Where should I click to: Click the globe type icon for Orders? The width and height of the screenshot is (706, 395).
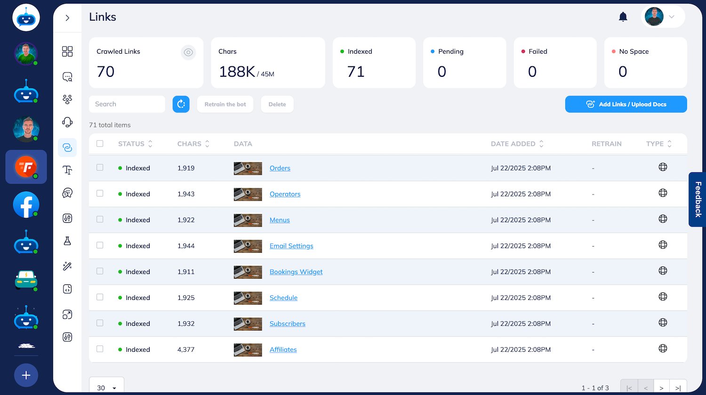click(663, 167)
